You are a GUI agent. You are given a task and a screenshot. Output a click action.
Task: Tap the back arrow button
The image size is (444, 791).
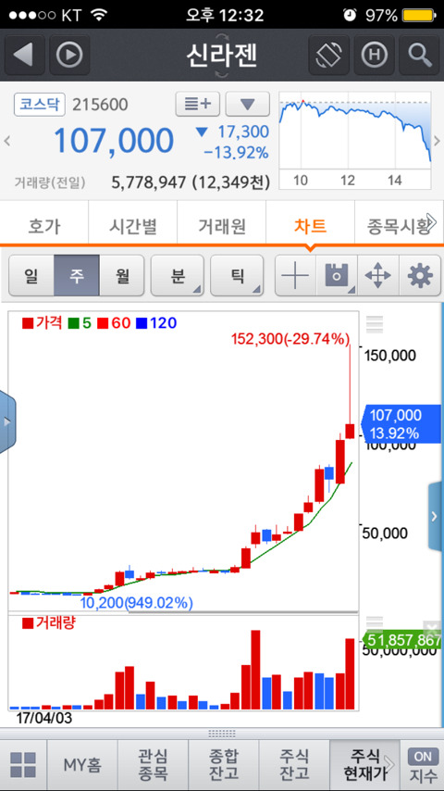point(24,55)
